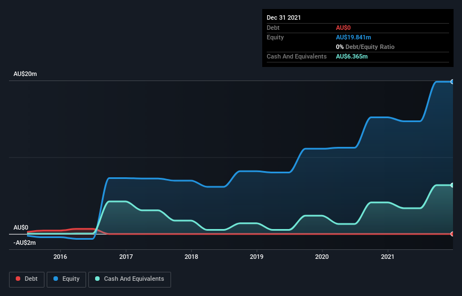Click the 0% Debt/Equity Ratio text

point(365,47)
